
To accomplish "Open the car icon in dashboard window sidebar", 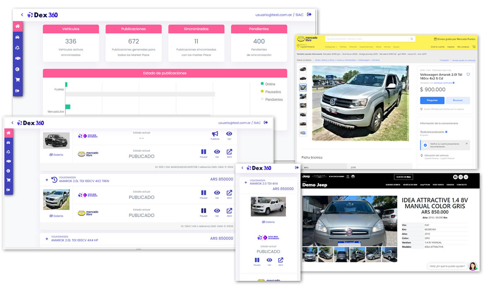I will click(x=18, y=37).
